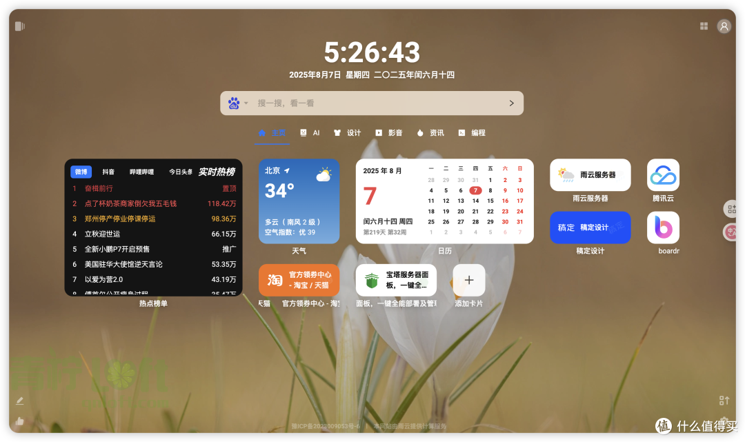Click the edit pencil icon at bottom left
The width and height of the screenshot is (745, 442).
(x=19, y=401)
